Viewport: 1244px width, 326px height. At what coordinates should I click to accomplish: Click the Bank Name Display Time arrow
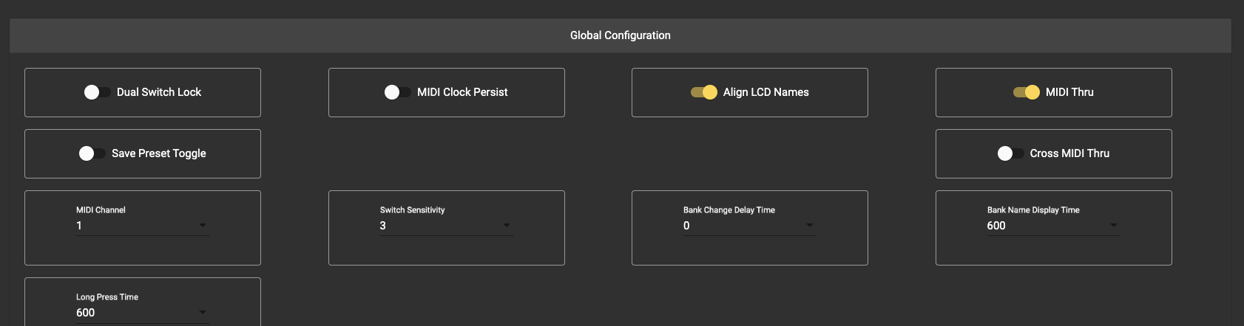[x=1114, y=226]
